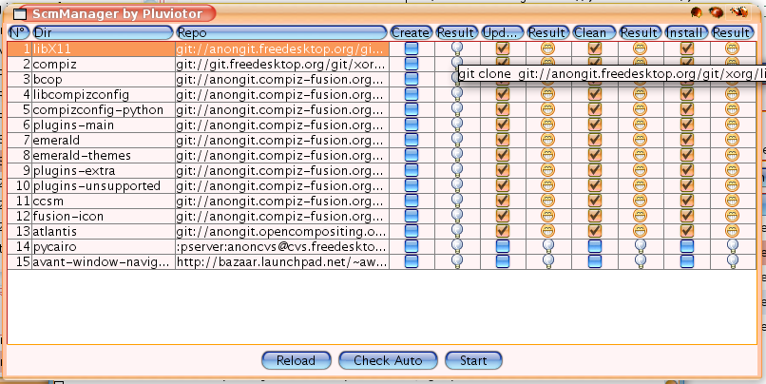Click fusion-icon Clean result smiley icon
The width and height of the screenshot is (766, 384).
[640, 216]
